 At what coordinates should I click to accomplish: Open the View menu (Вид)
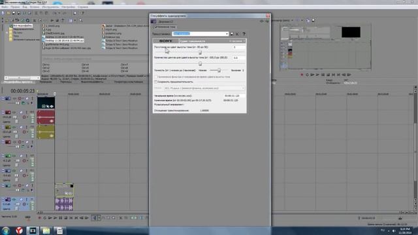click(25, 7)
